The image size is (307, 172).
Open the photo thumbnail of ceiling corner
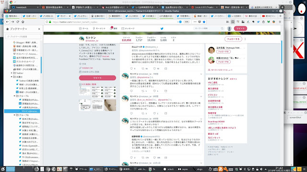coord(110,105)
